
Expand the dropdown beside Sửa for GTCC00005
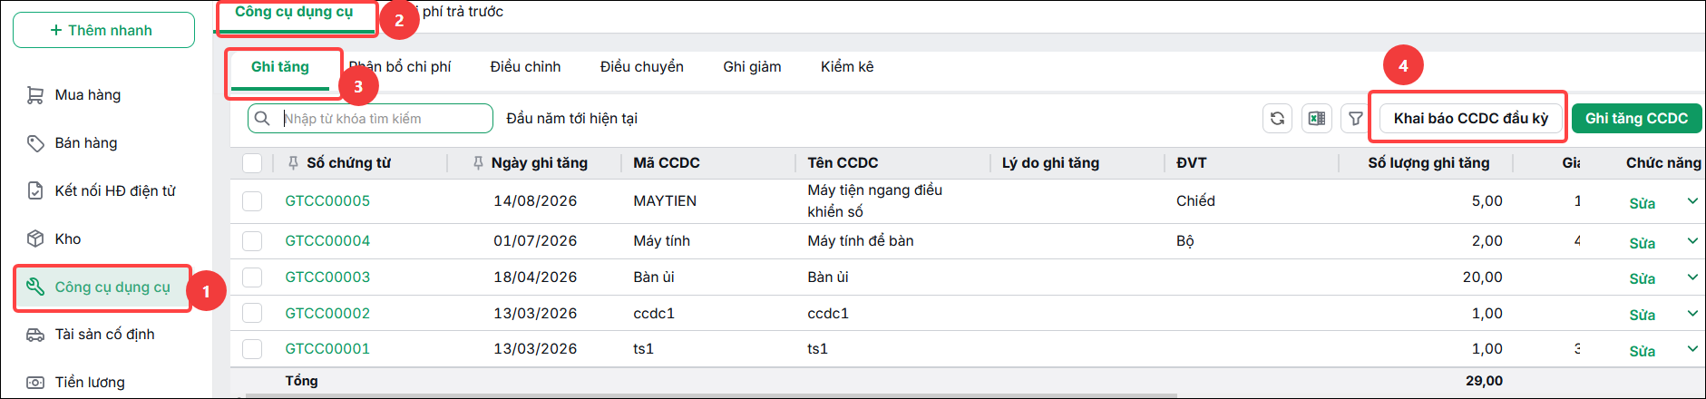[1692, 201]
